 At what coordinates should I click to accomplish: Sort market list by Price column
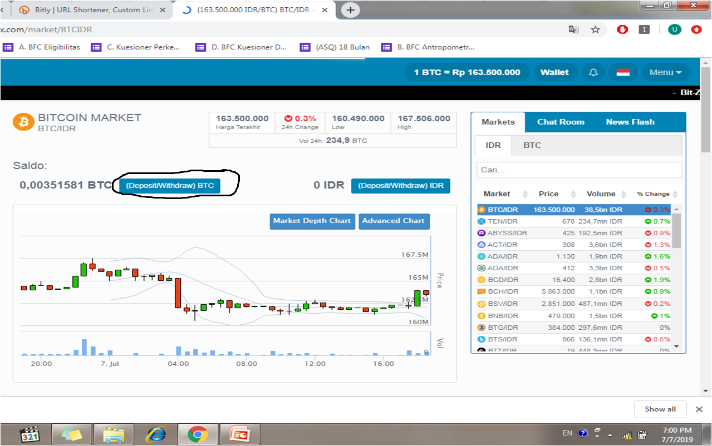click(x=556, y=194)
